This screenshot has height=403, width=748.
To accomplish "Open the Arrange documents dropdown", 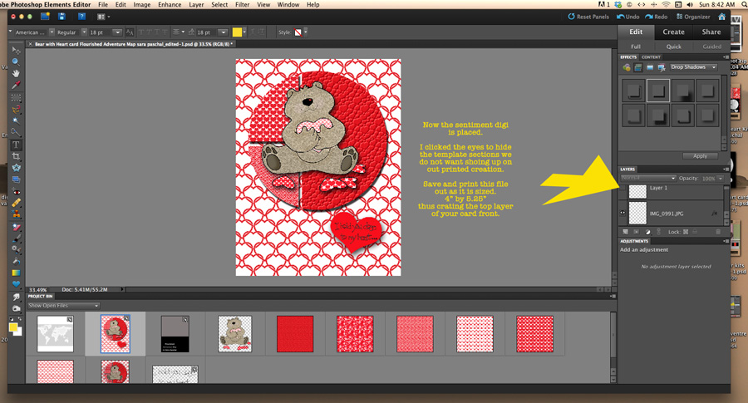I will (x=103, y=17).
